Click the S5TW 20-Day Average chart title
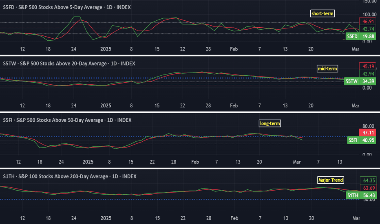This screenshot has width=380, height=224. 69,64
